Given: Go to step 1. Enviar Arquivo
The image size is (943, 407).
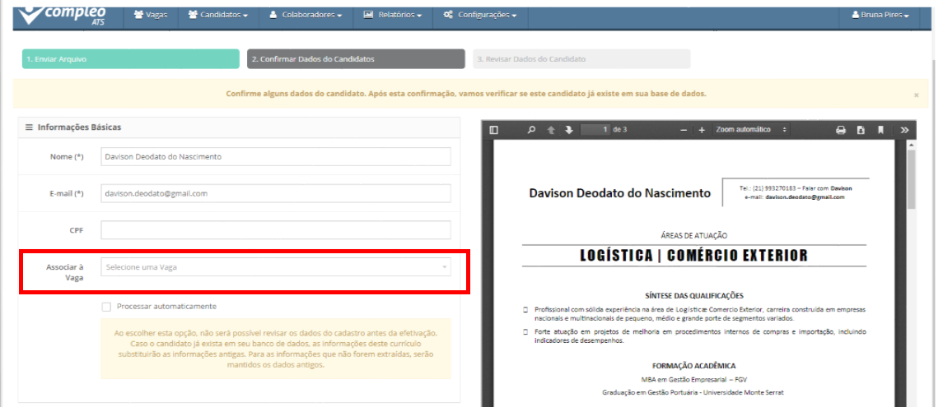Looking at the screenshot, I should 130,59.
